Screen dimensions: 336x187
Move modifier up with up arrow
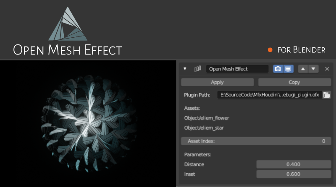[303, 69]
